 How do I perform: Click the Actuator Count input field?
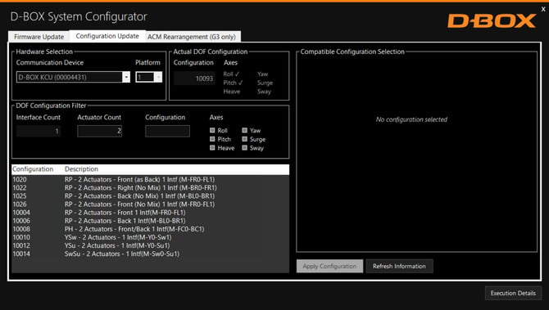[99, 131]
